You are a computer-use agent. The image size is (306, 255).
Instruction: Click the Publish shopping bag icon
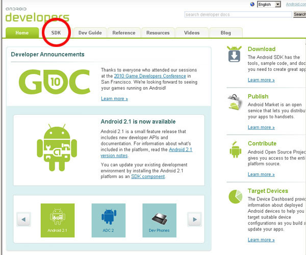pyautogui.click(x=235, y=102)
